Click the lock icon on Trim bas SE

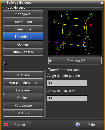click(x=50, y=61)
